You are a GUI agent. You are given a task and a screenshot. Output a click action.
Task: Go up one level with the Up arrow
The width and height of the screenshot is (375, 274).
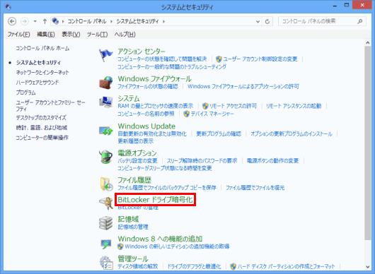(45, 21)
